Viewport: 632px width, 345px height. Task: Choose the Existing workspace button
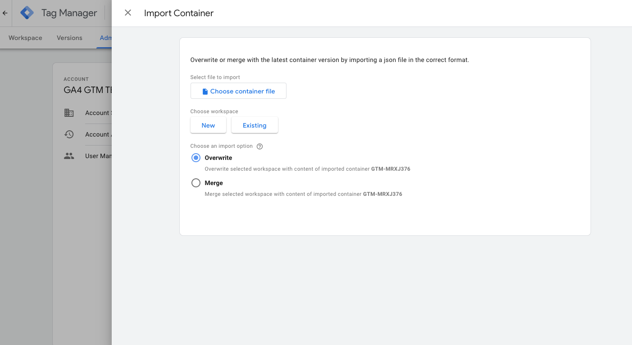(x=255, y=125)
